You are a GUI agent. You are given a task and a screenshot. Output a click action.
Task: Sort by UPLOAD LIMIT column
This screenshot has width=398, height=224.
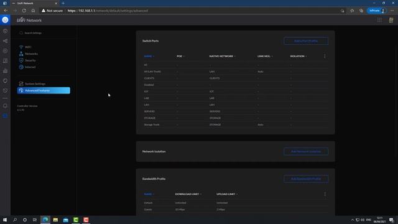[x=227, y=194]
